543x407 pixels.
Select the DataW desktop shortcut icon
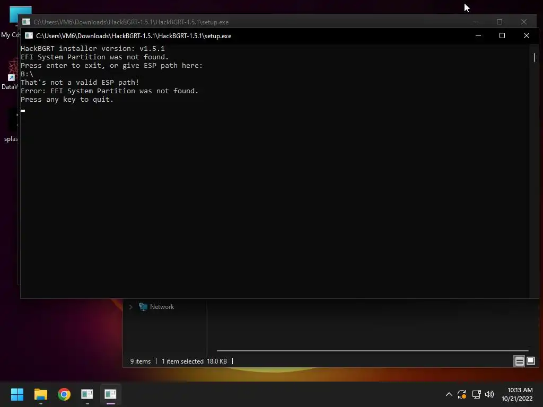pyautogui.click(x=10, y=74)
